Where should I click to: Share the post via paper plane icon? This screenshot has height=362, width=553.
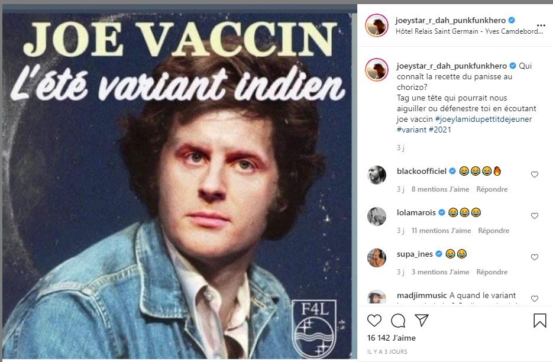pos(422,321)
